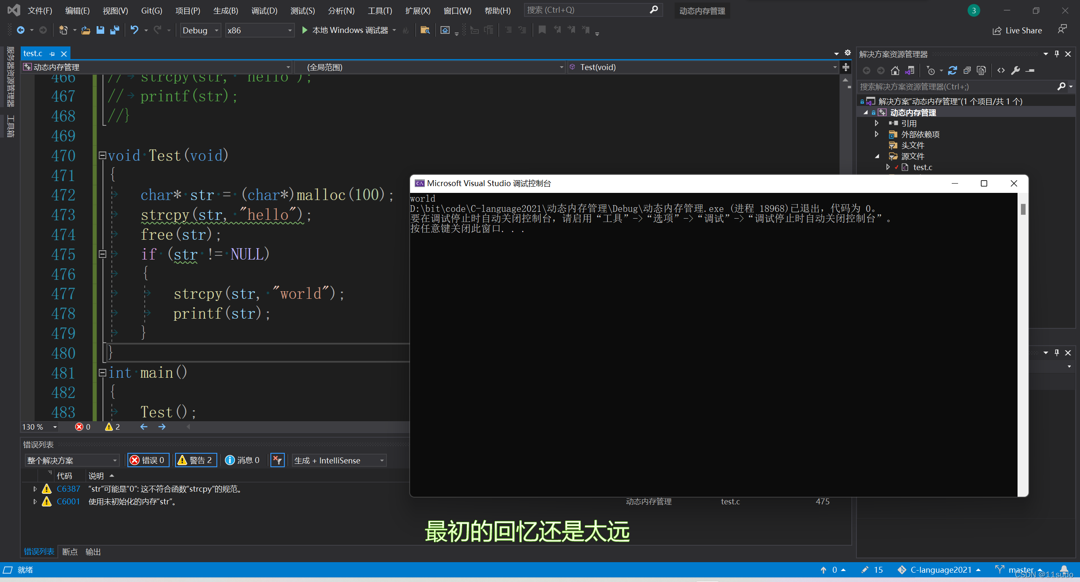Switch to the 输出 tab

[x=93, y=552]
